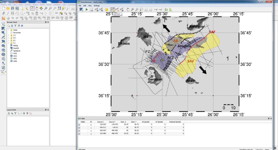Add WMS layer from QGIS sidebar
Screen dimensions: 278x150
(x=3, y=50)
